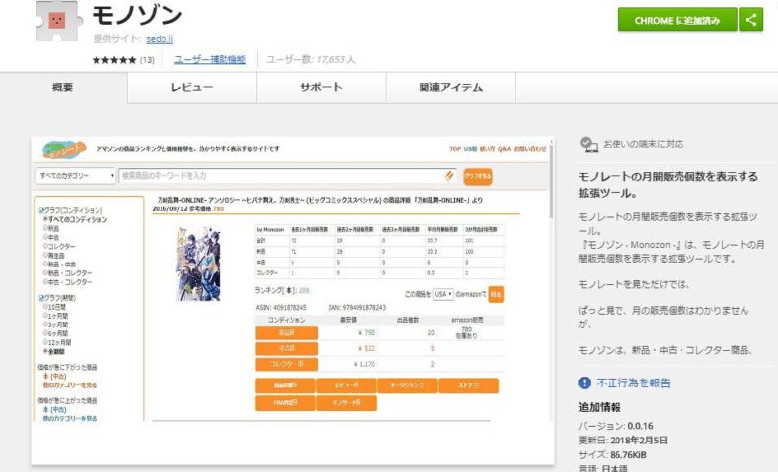Click the 追加情報 heading

pyautogui.click(x=600, y=408)
